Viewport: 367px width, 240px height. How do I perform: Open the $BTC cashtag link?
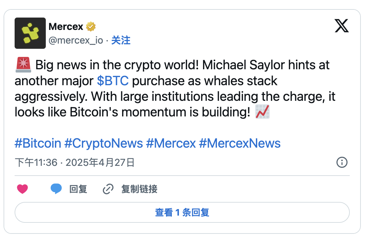113,81
